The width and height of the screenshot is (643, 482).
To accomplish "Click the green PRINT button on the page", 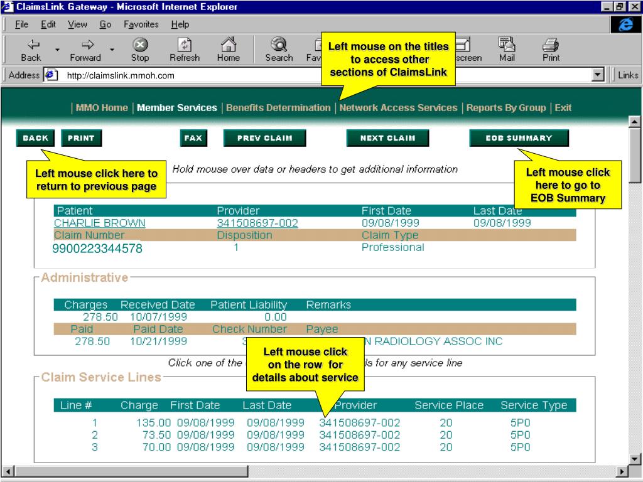I will pos(81,138).
